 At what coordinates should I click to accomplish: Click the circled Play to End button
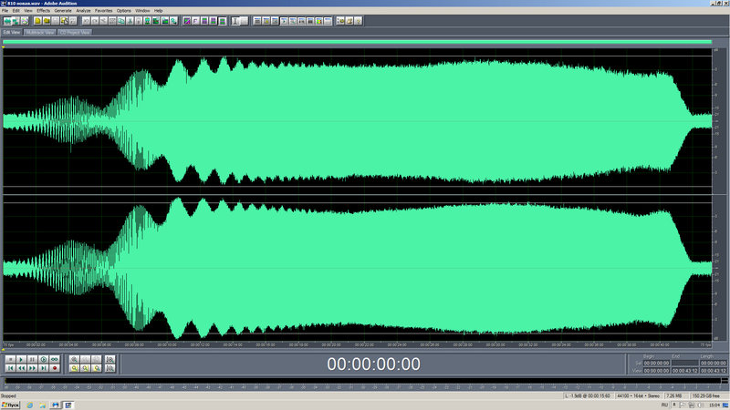pos(43,359)
